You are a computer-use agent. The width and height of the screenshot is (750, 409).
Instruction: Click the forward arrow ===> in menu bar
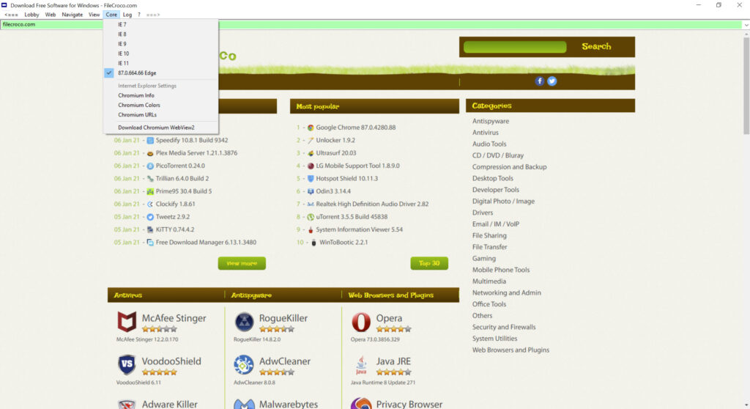153,15
